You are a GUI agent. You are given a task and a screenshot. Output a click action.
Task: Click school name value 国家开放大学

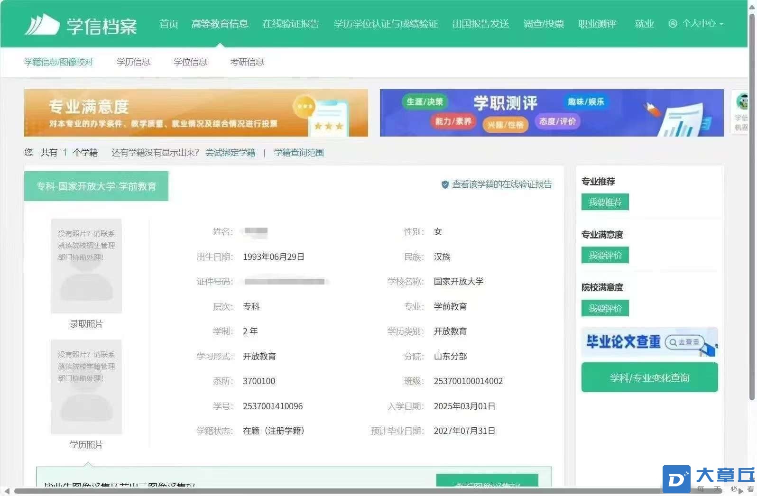[x=459, y=281]
